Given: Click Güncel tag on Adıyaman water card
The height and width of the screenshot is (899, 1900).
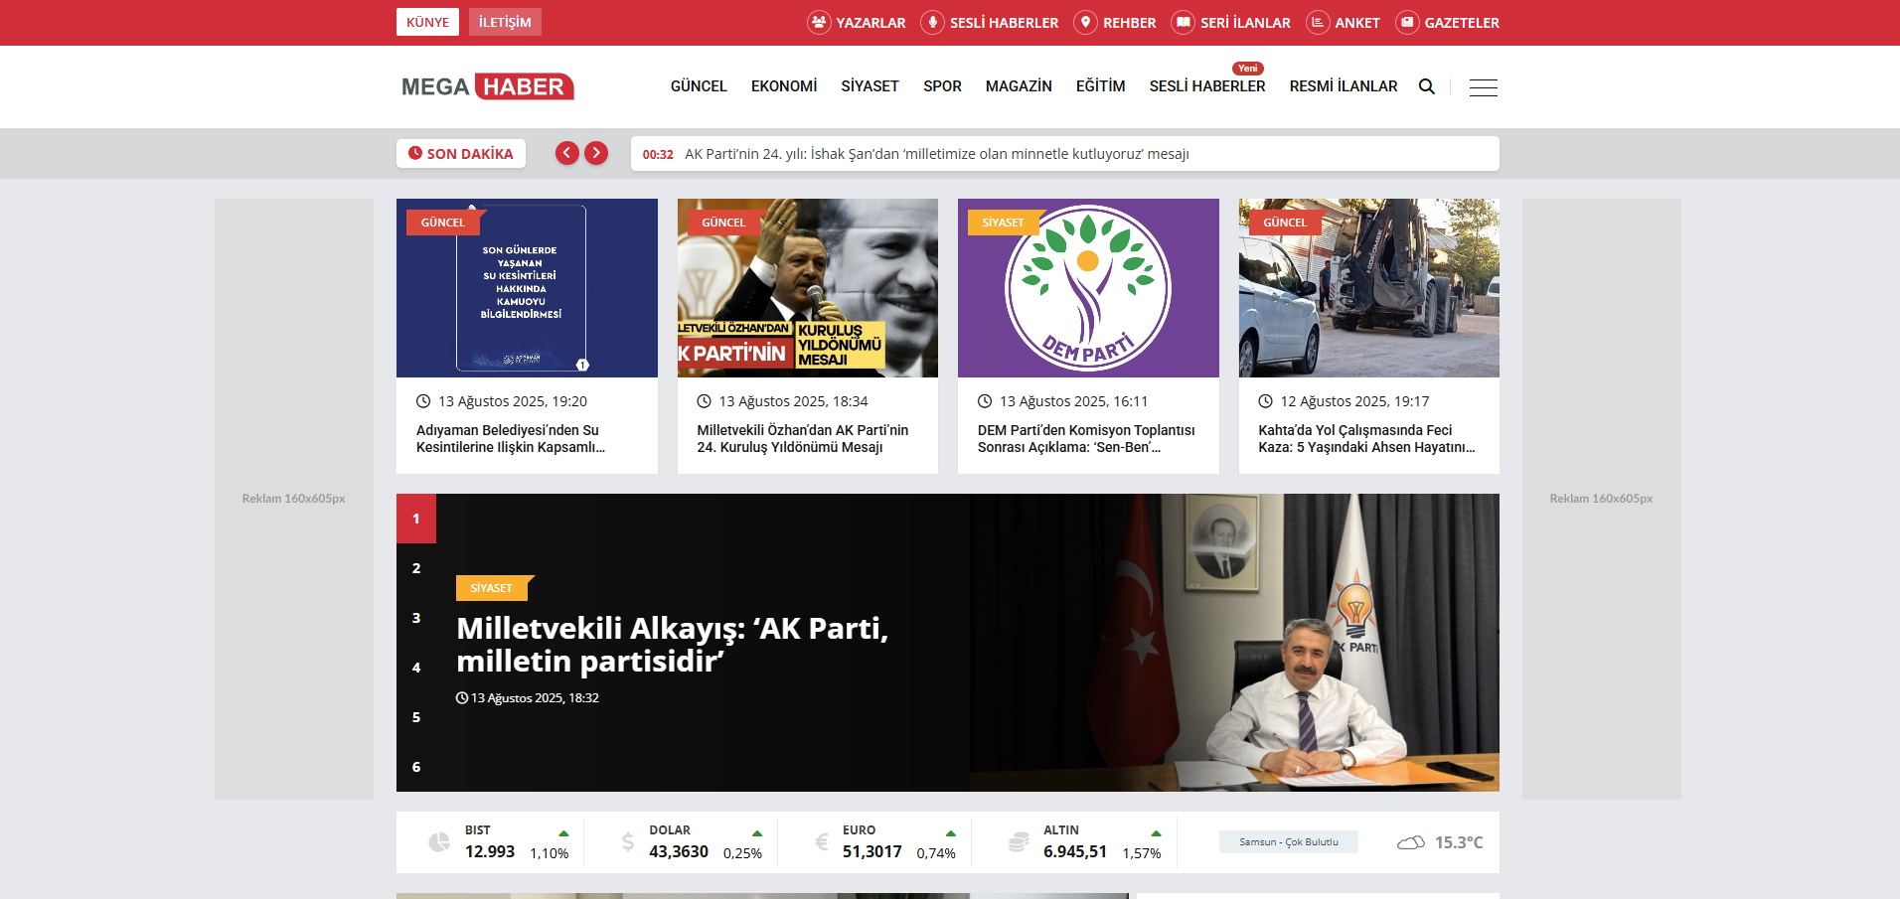Looking at the screenshot, I should (x=443, y=223).
